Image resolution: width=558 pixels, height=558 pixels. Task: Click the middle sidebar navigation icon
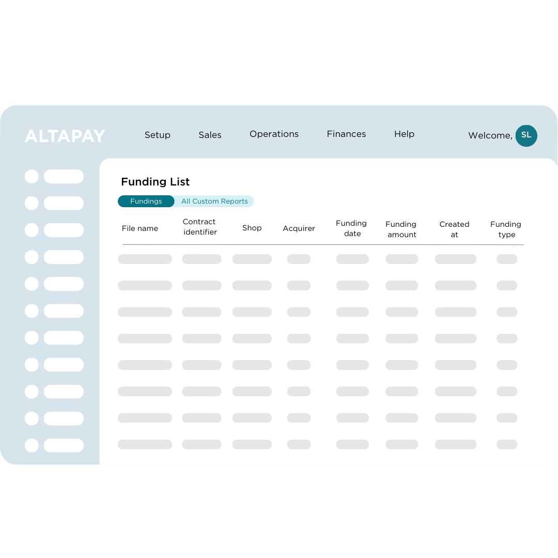coord(32,311)
